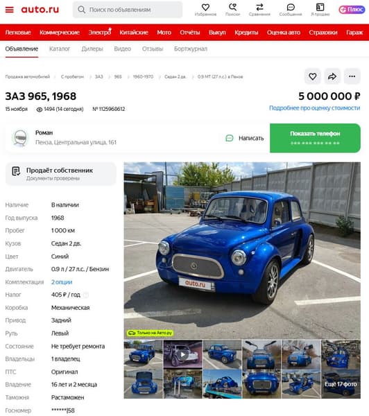Image resolution: width=369 pixels, height=416 pixels.
Task: Open Сообщения chat bubble icon
Action: click(x=291, y=7)
